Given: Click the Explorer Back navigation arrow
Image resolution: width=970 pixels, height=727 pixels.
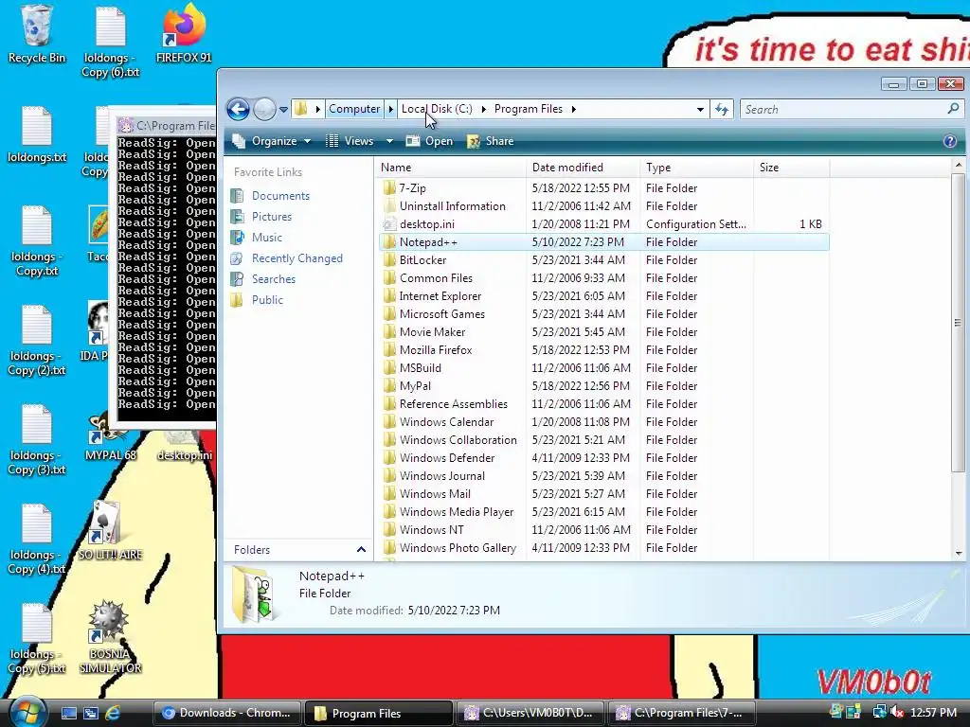Looking at the screenshot, I should pyautogui.click(x=238, y=110).
